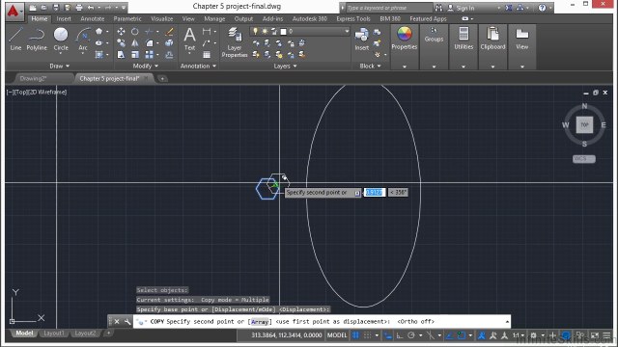The image size is (618, 347).
Task: Click the Stretch tool in Modify panel
Action: (121, 55)
